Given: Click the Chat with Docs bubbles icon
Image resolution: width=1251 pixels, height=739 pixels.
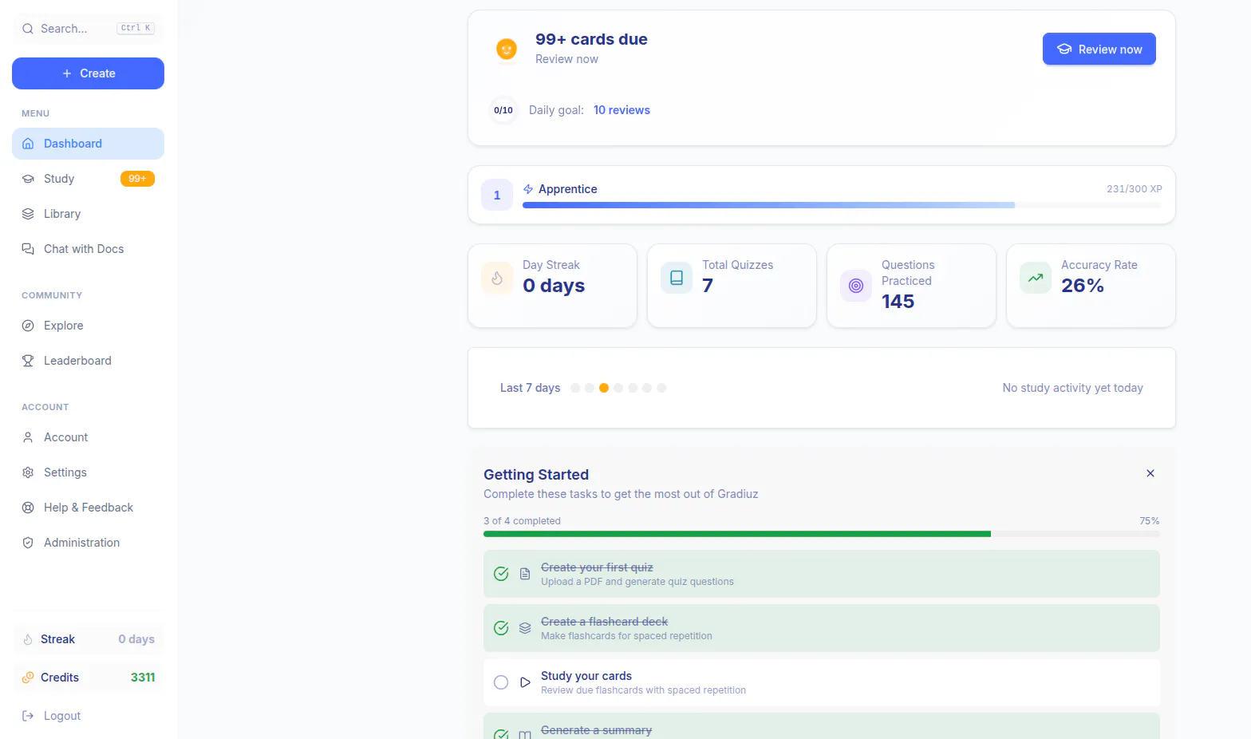Looking at the screenshot, I should pyautogui.click(x=28, y=249).
